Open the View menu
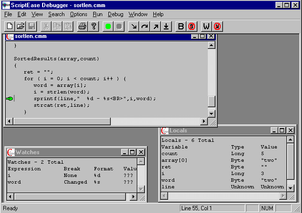The width and height of the screenshot is (302, 213). point(37,14)
